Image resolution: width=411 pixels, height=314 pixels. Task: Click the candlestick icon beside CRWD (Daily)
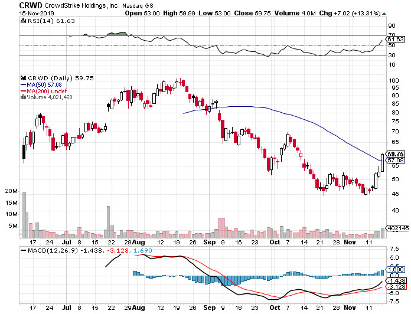pyautogui.click(x=24, y=78)
